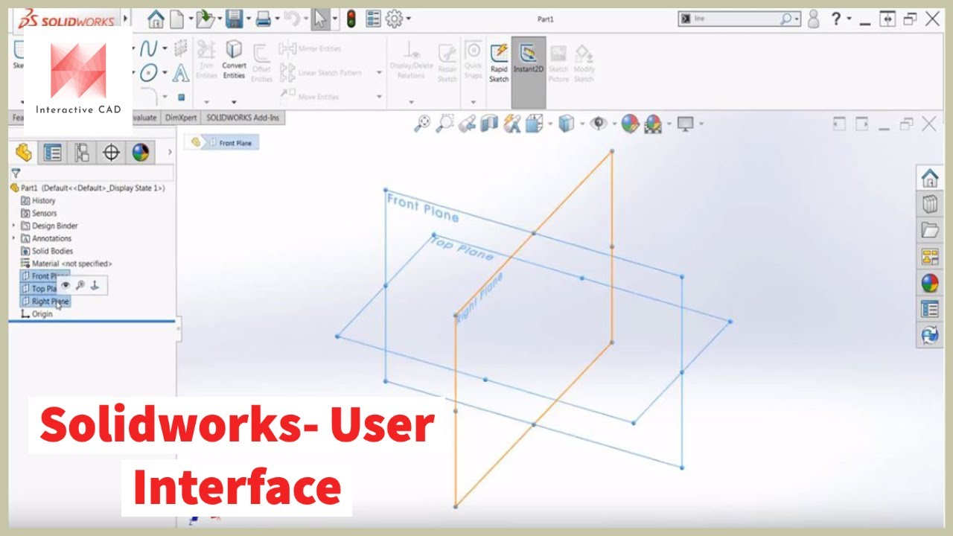The height and width of the screenshot is (536, 953).
Task: Open a file with the Open folder icon
Action: point(205,19)
